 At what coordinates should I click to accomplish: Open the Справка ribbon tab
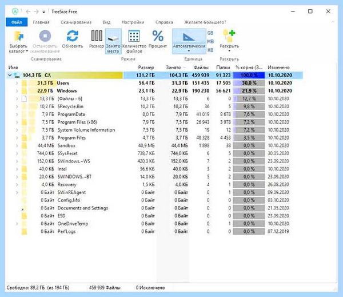click(x=164, y=22)
